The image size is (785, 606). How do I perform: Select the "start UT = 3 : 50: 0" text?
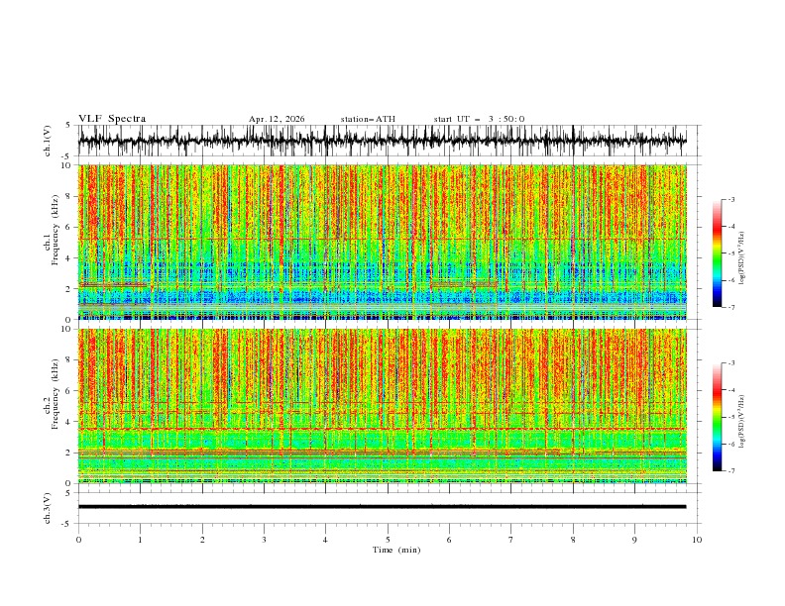479,119
